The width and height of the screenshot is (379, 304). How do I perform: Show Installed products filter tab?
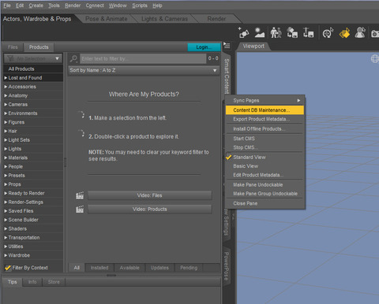(99, 268)
